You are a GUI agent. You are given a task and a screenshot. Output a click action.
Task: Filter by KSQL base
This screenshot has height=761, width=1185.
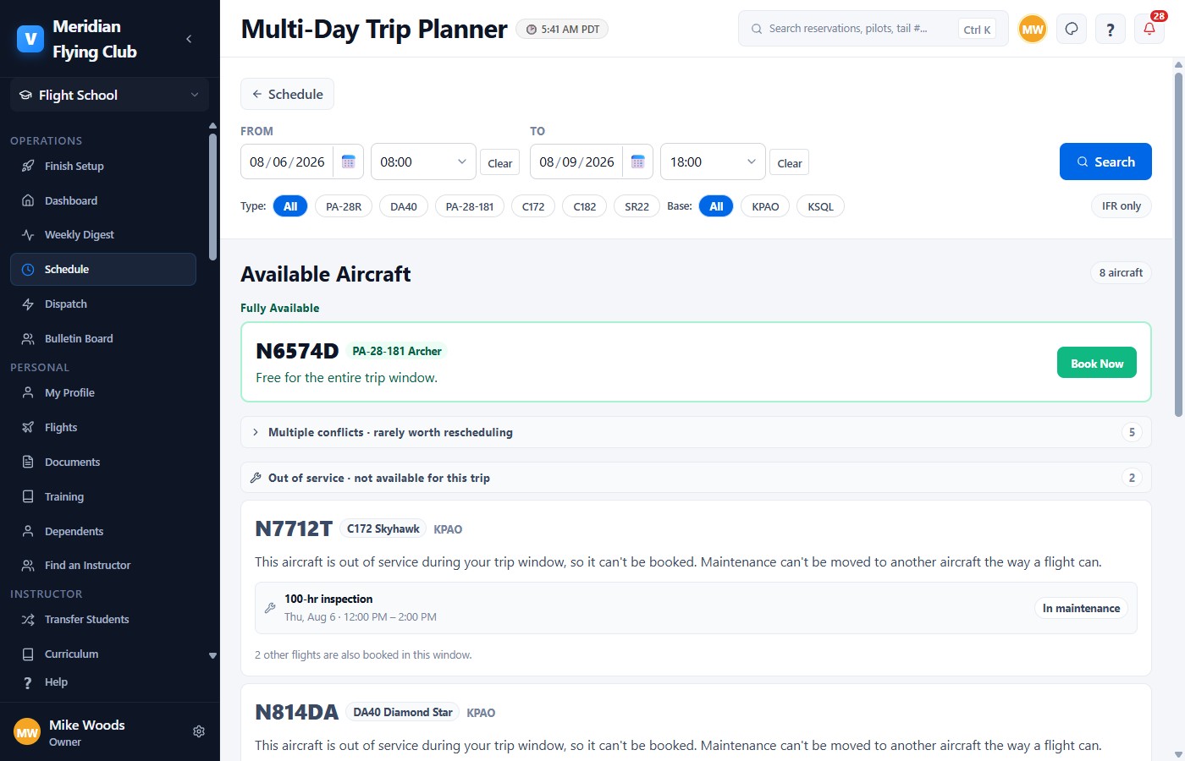pos(821,206)
